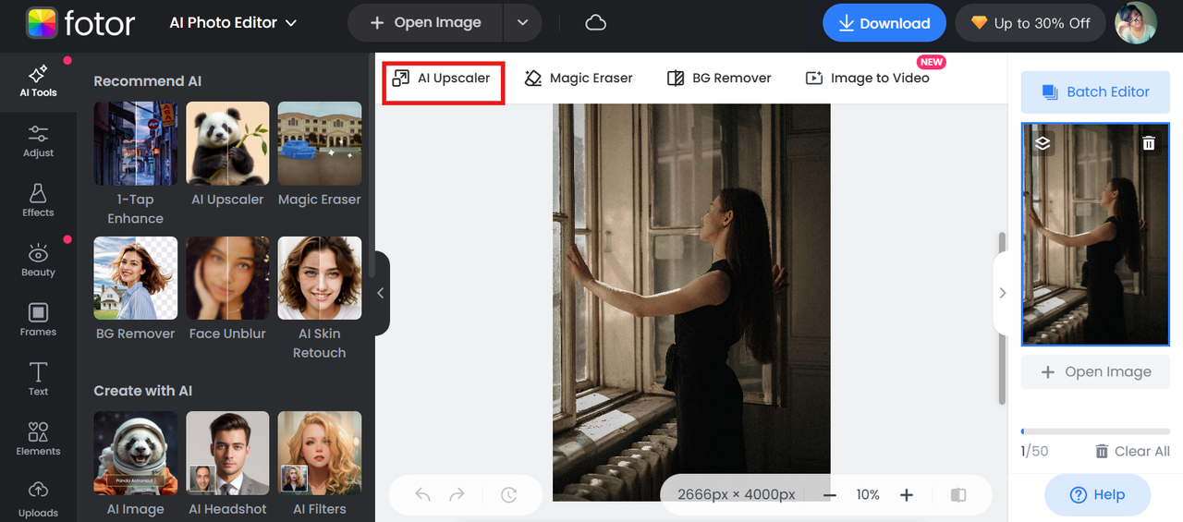Choose the Face Unblur thumbnail

tap(227, 278)
